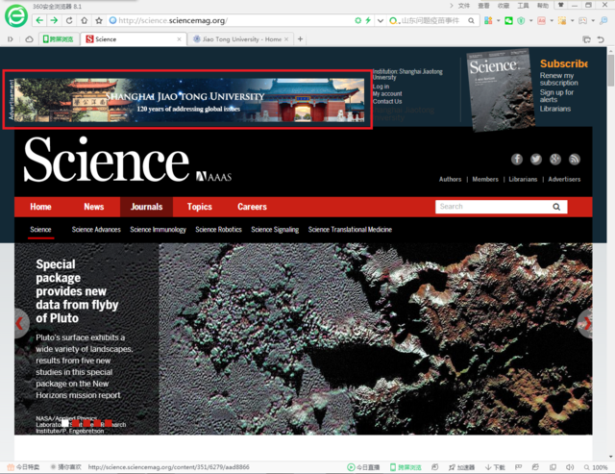This screenshot has width=615, height=474.
Task: Open Renew my subscription link
Action: [x=558, y=79]
